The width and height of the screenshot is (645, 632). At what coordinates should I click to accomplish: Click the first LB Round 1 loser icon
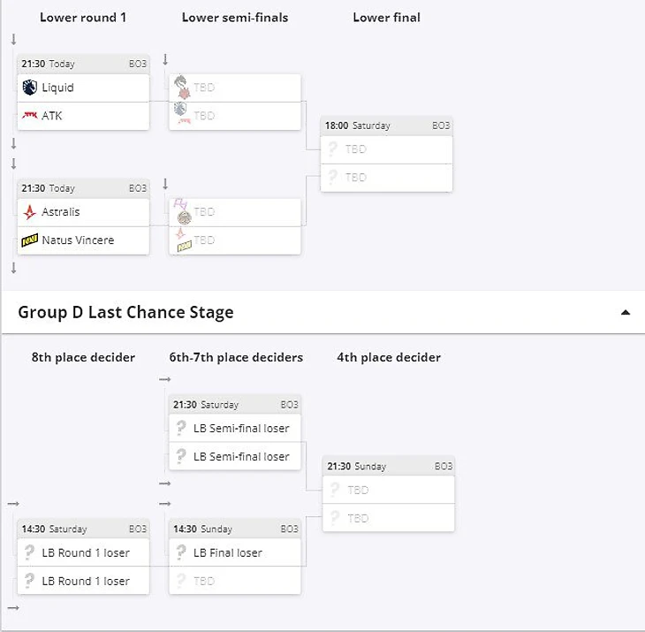click(29, 552)
